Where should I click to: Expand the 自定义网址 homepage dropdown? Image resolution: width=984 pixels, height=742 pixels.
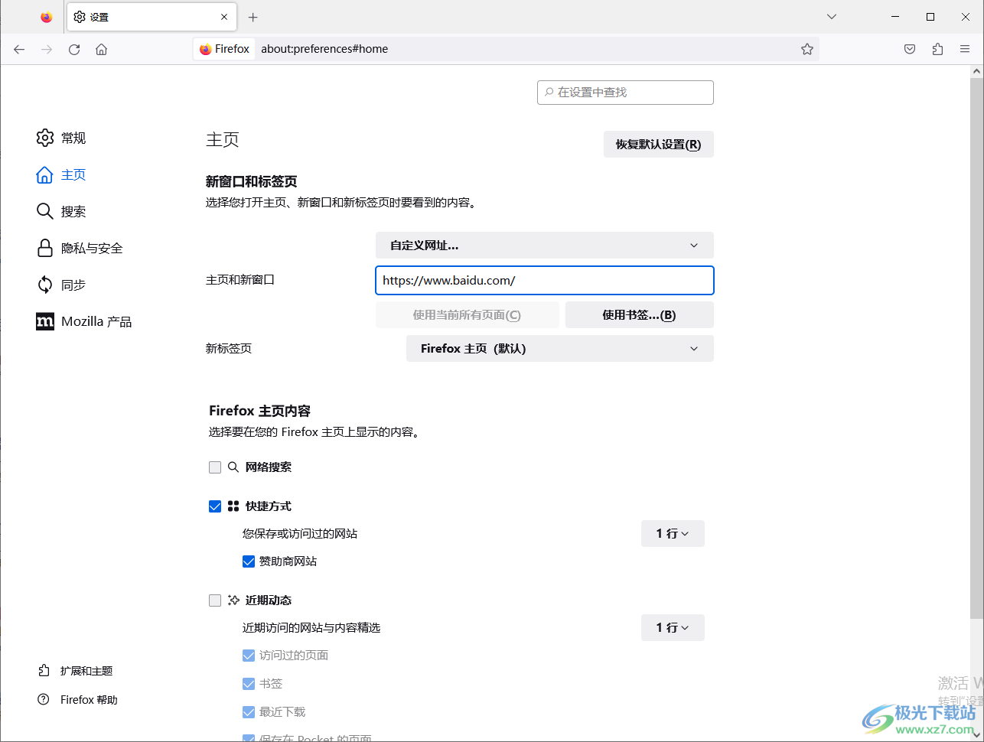pos(545,246)
